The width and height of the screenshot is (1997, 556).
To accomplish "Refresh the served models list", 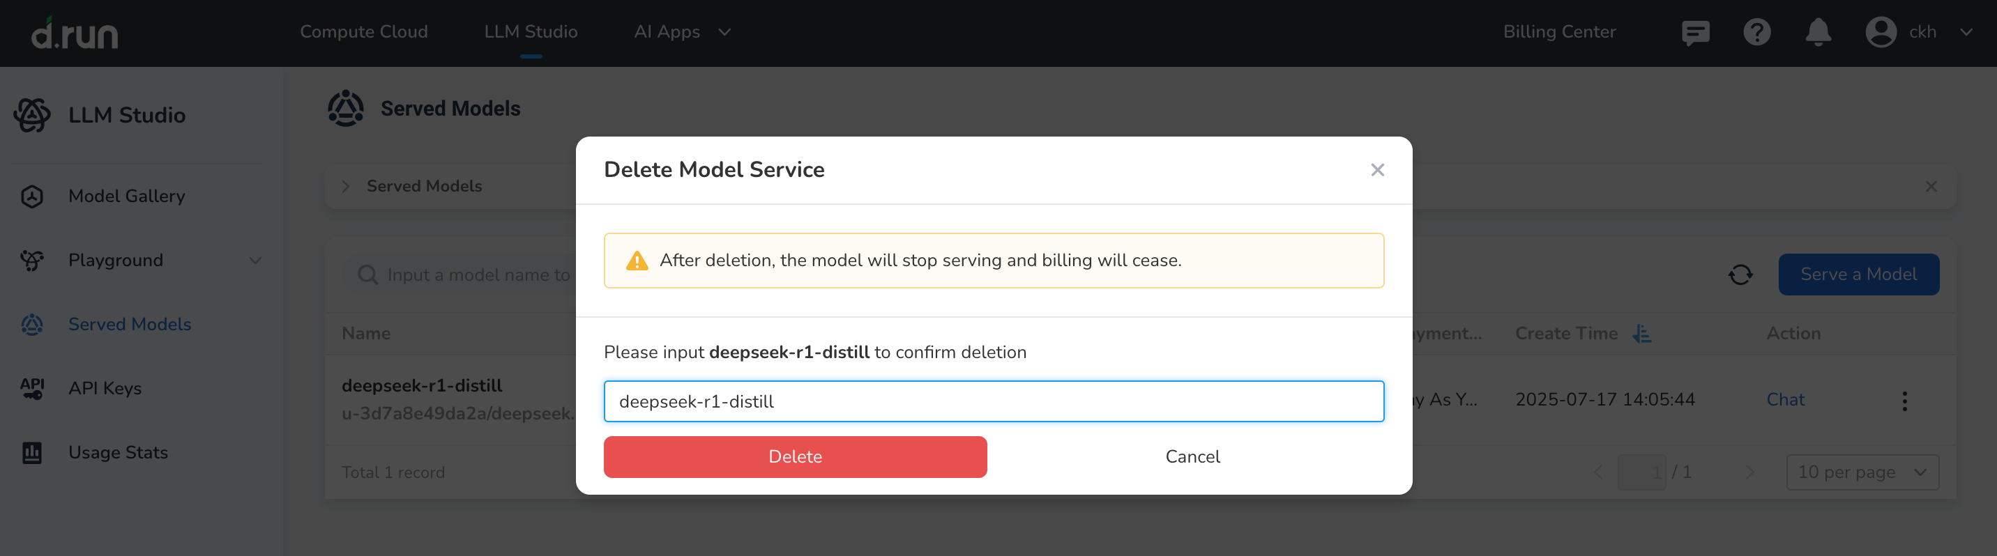I will click(1740, 275).
